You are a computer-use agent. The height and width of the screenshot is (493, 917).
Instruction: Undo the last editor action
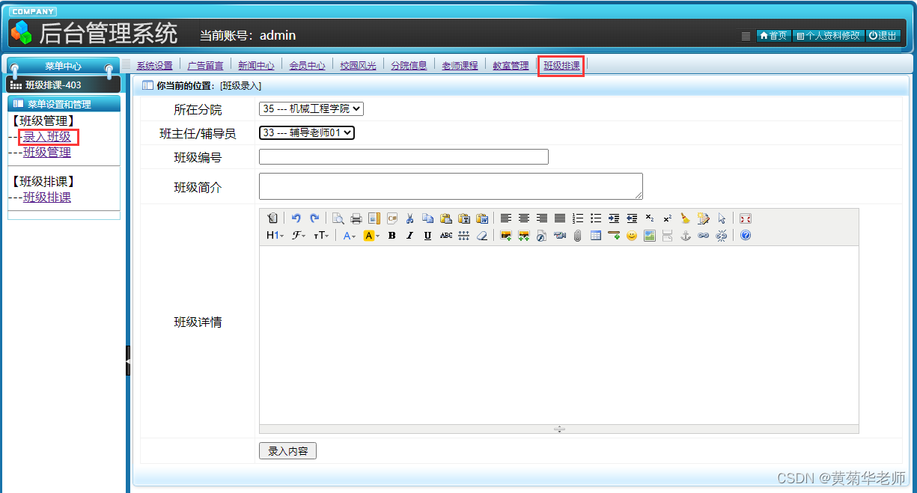pos(296,218)
